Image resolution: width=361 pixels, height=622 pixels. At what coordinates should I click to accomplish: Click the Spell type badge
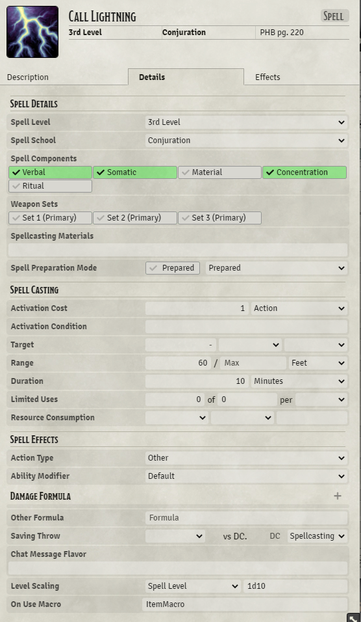[334, 16]
